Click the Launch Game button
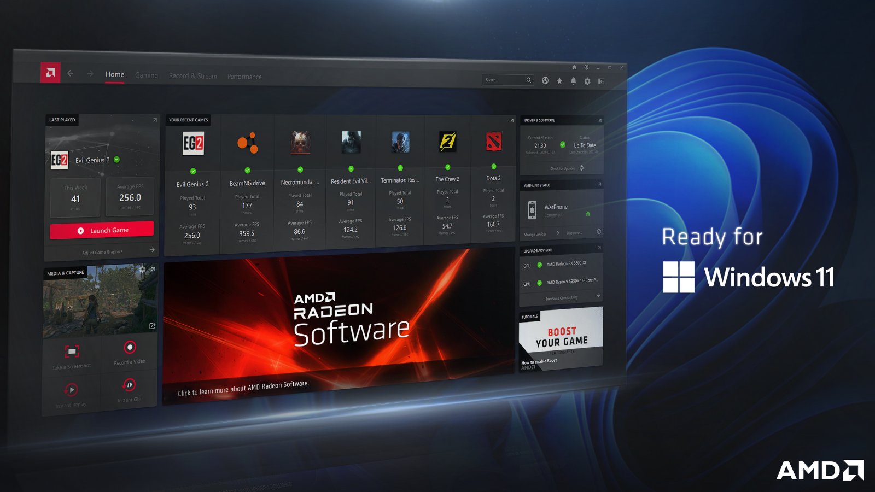The image size is (875, 492). point(102,230)
